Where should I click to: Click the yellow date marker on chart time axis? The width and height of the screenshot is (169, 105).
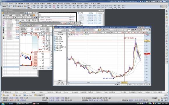124,82
